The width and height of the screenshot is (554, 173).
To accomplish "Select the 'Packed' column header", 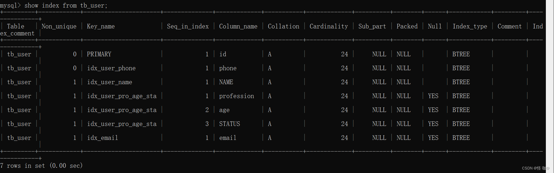I will click(407, 26).
